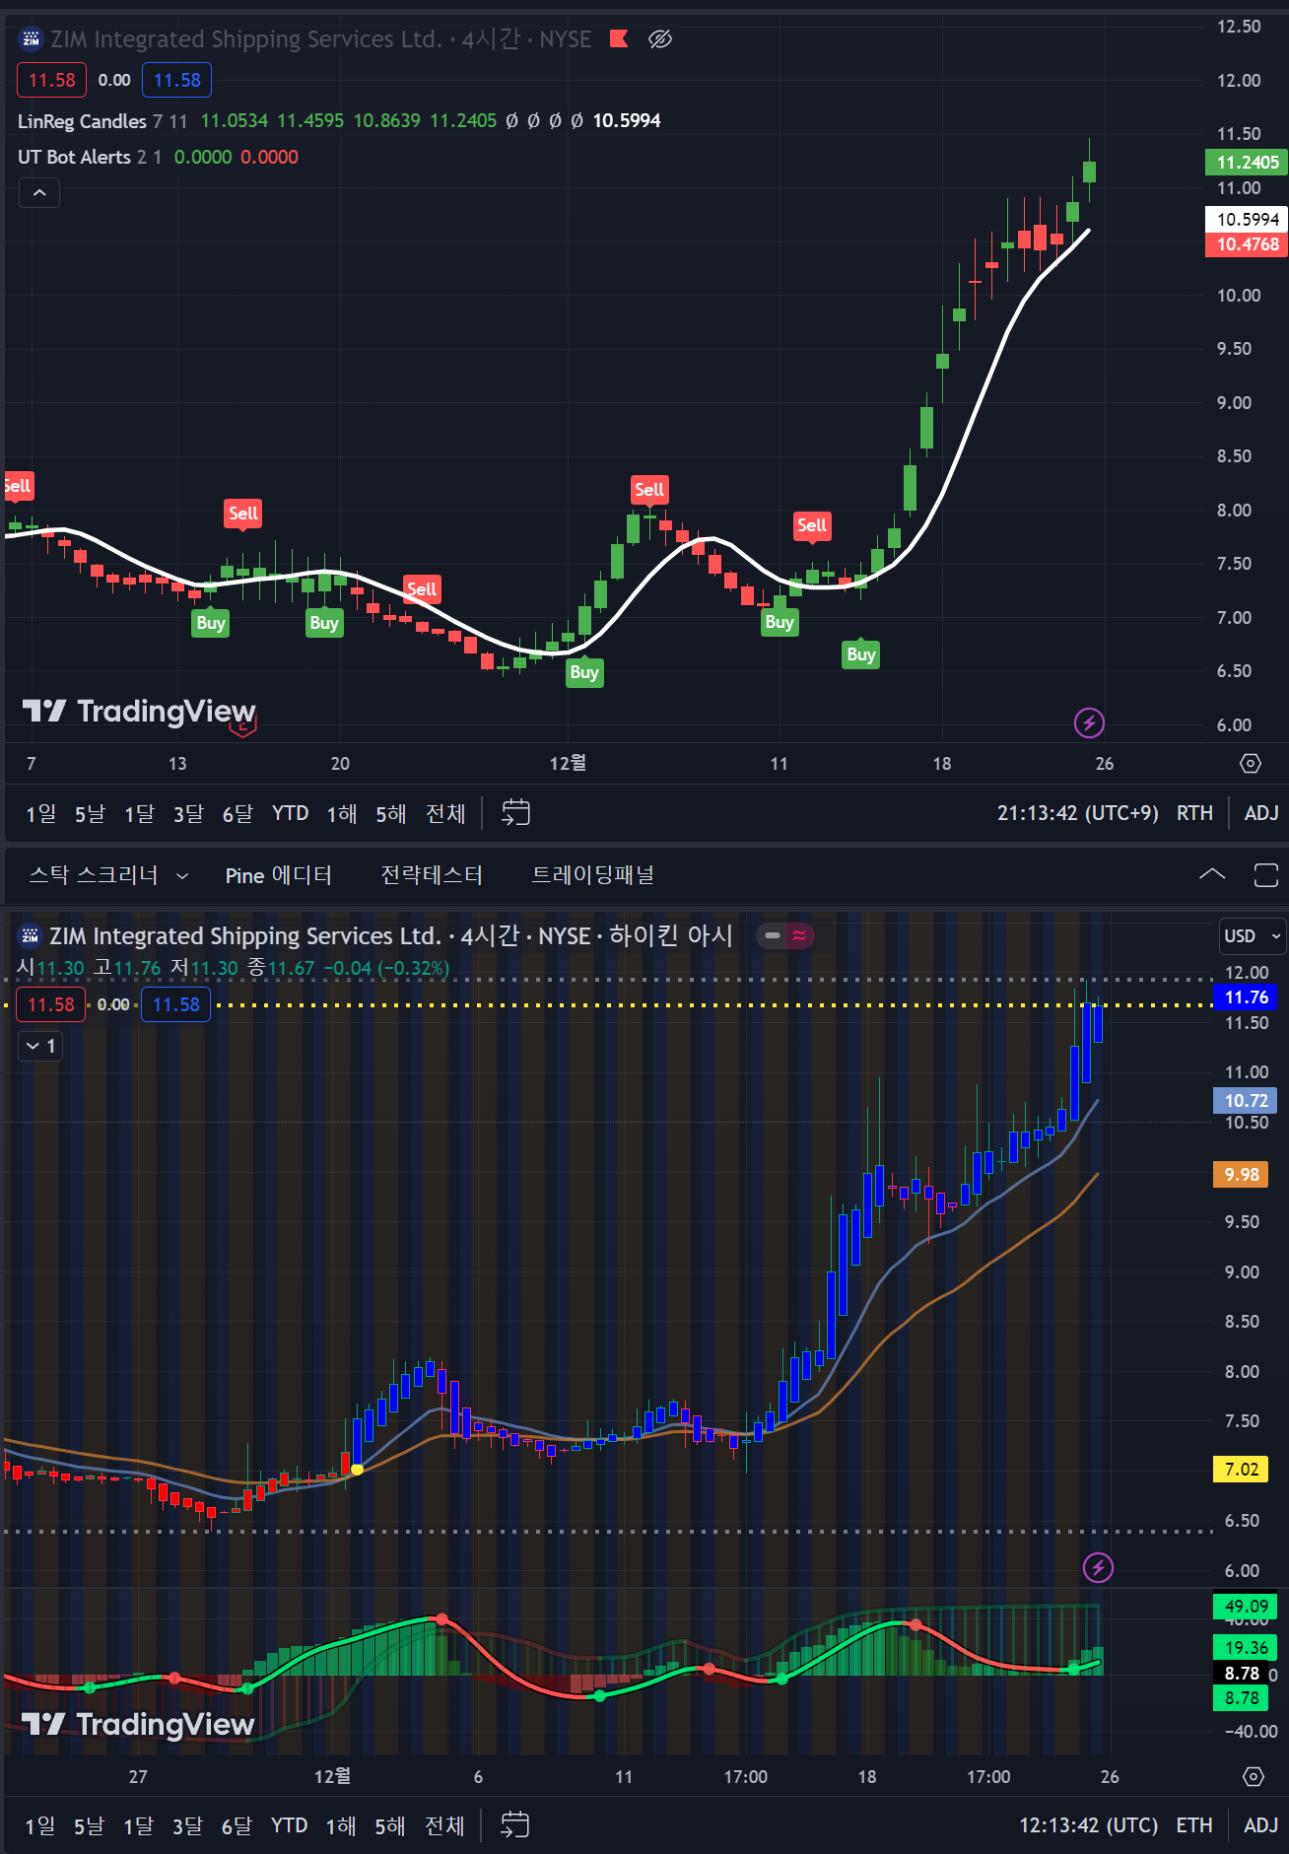Viewport: 1289px width, 1854px height.
Task: Click the rightmost Buy marker near date 11
Action: [861, 654]
